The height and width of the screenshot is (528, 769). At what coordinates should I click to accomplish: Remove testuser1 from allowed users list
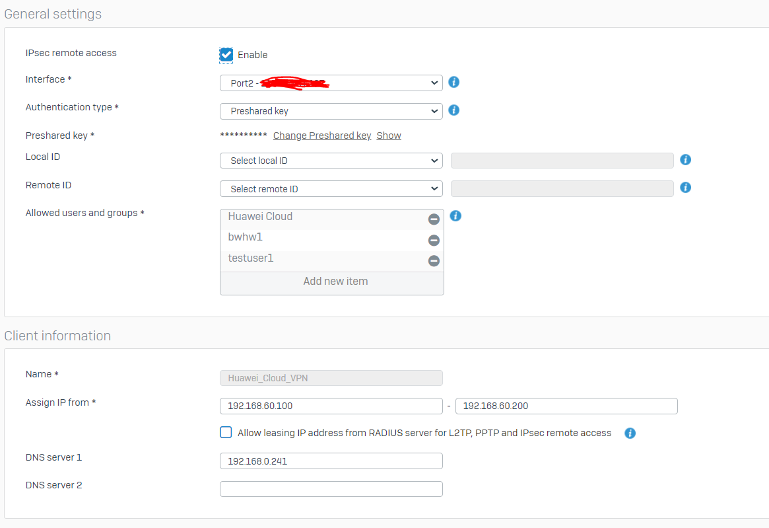434,261
